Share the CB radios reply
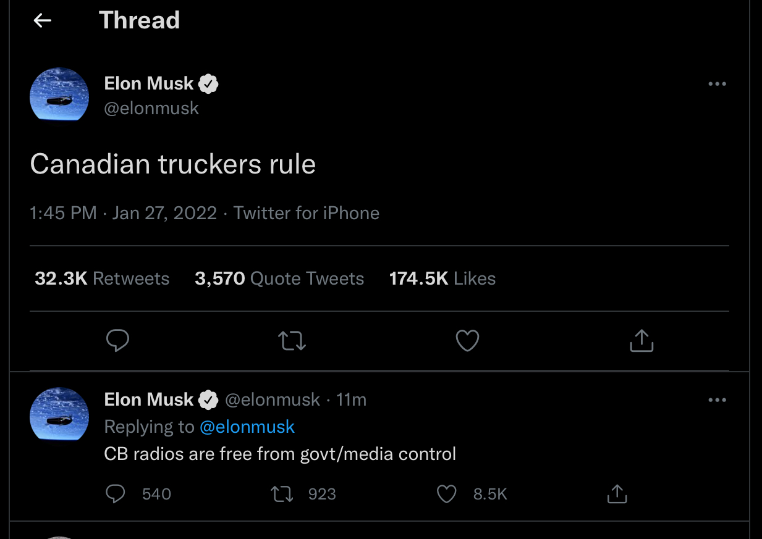This screenshot has height=539, width=762. [x=617, y=494]
